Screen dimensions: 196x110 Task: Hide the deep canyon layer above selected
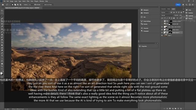(162, 30)
